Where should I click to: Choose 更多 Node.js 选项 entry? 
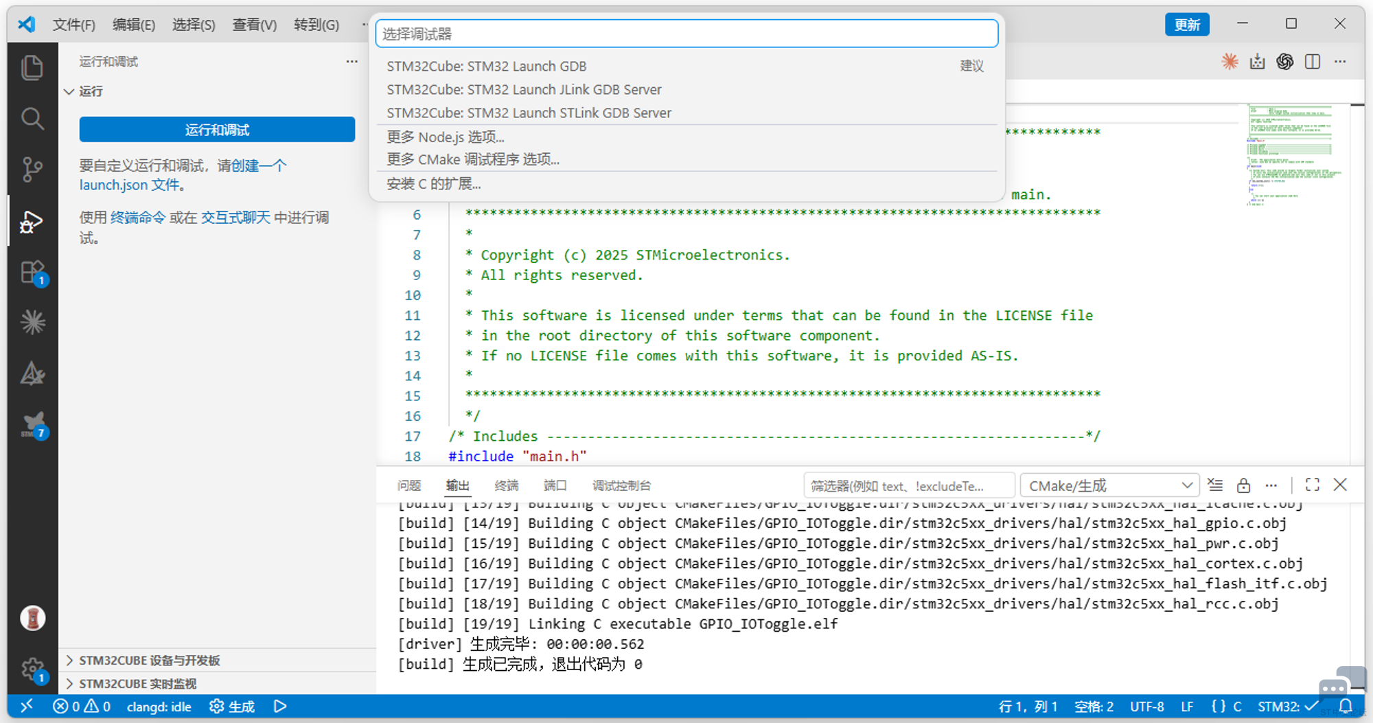coord(686,137)
